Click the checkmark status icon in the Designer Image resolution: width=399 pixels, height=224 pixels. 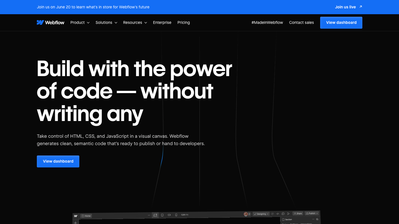pos(272,214)
